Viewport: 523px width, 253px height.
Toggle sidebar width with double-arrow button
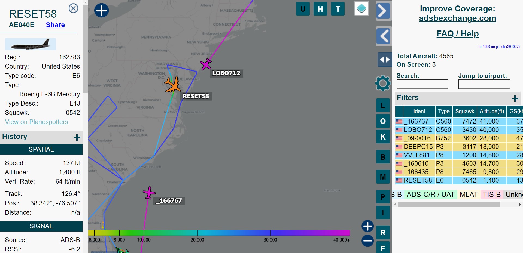[385, 59]
